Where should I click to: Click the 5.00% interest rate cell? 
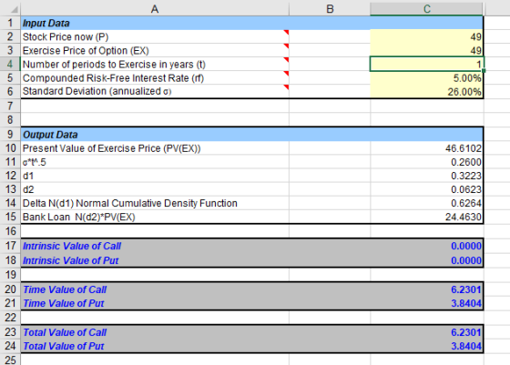point(427,78)
